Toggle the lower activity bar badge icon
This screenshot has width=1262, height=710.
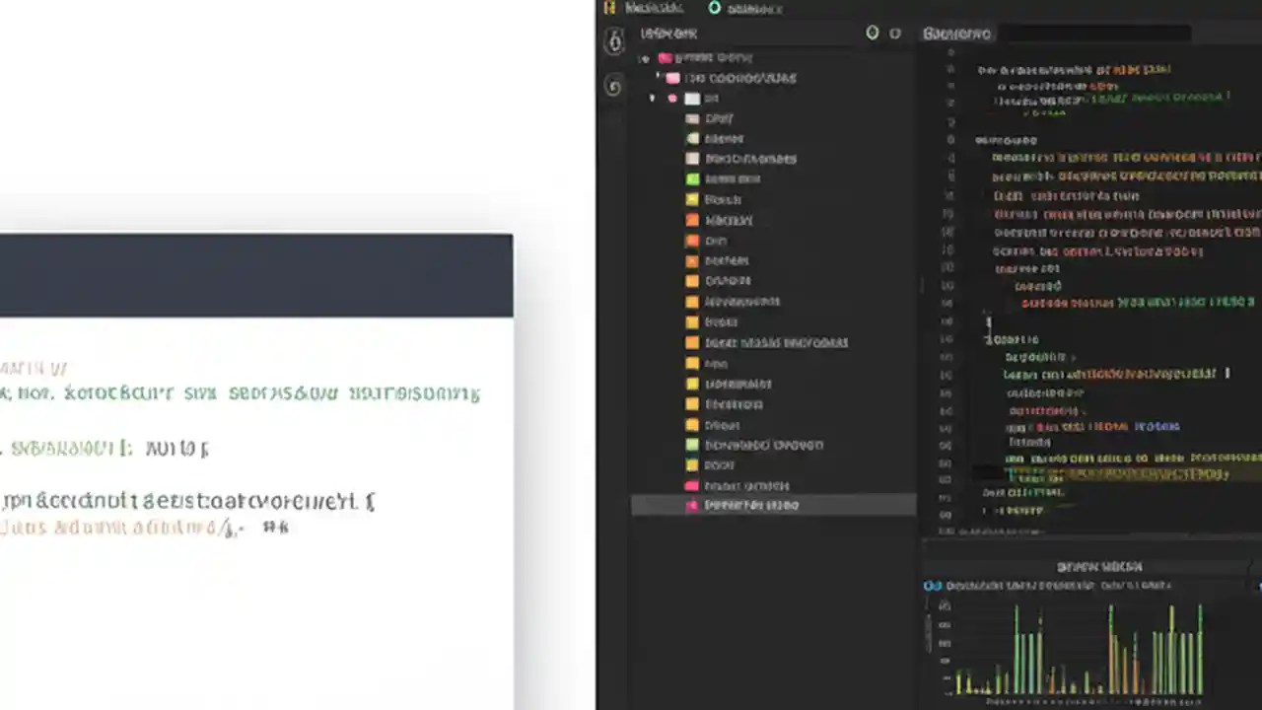click(x=614, y=86)
